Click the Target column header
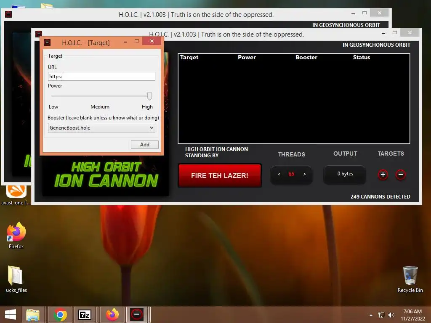431x323 pixels. pyautogui.click(x=189, y=57)
